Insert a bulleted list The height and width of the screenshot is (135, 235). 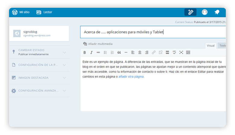pos(105,52)
